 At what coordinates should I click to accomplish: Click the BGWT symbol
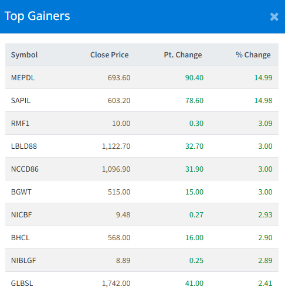pyautogui.click(x=21, y=192)
